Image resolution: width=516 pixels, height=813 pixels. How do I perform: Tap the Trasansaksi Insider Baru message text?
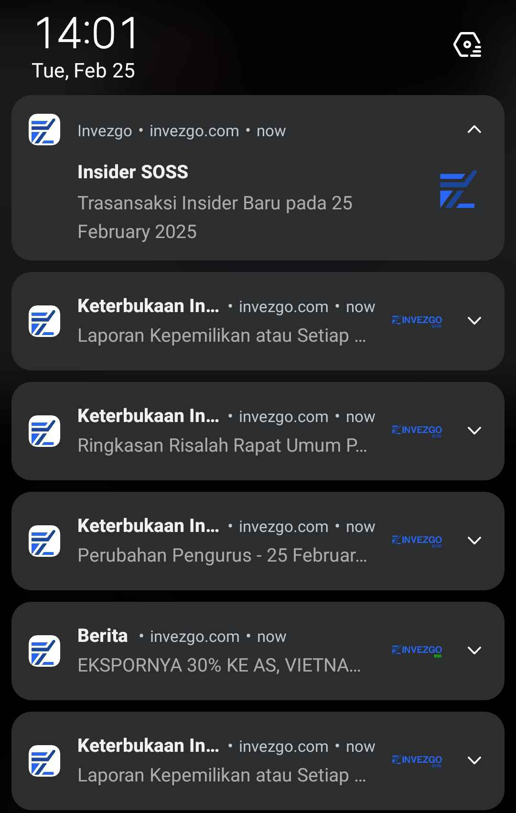pos(215,217)
